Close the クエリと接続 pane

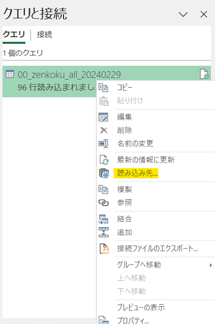(x=204, y=14)
